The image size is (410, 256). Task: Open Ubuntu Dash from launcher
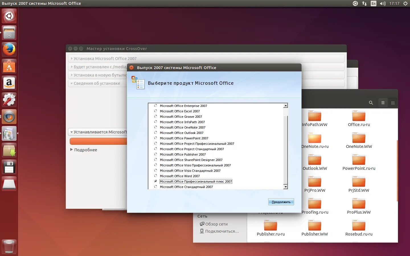pyautogui.click(x=9, y=16)
